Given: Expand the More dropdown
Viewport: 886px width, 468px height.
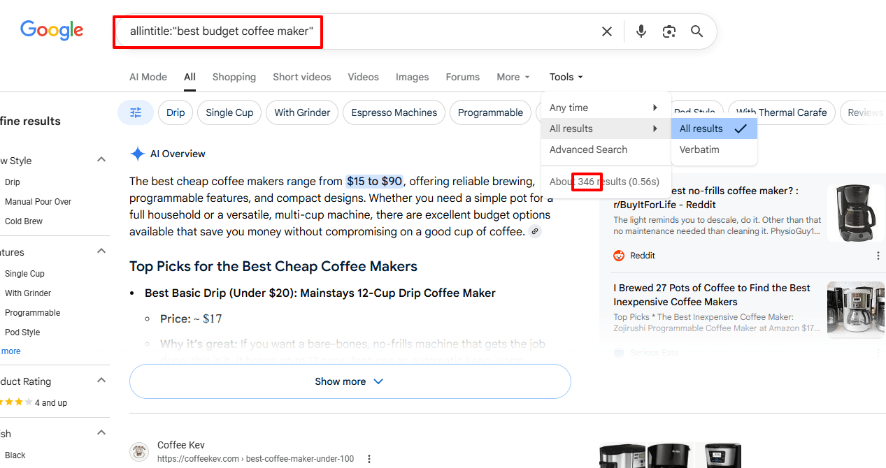Looking at the screenshot, I should pyautogui.click(x=513, y=77).
